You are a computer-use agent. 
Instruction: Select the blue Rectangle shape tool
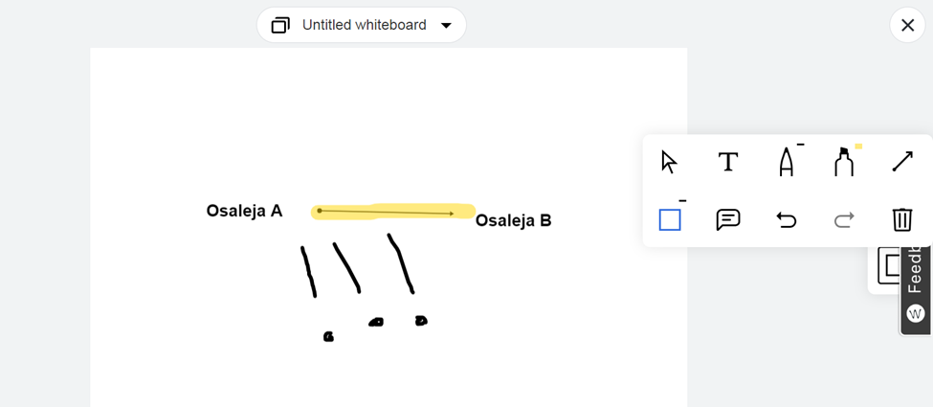(x=670, y=220)
